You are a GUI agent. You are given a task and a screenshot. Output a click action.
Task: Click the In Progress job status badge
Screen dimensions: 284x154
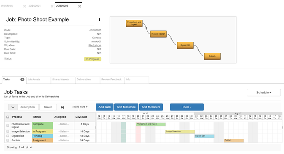coord(92,59)
